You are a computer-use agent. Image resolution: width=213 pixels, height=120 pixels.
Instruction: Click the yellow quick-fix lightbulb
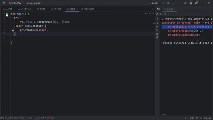[x=13, y=30]
